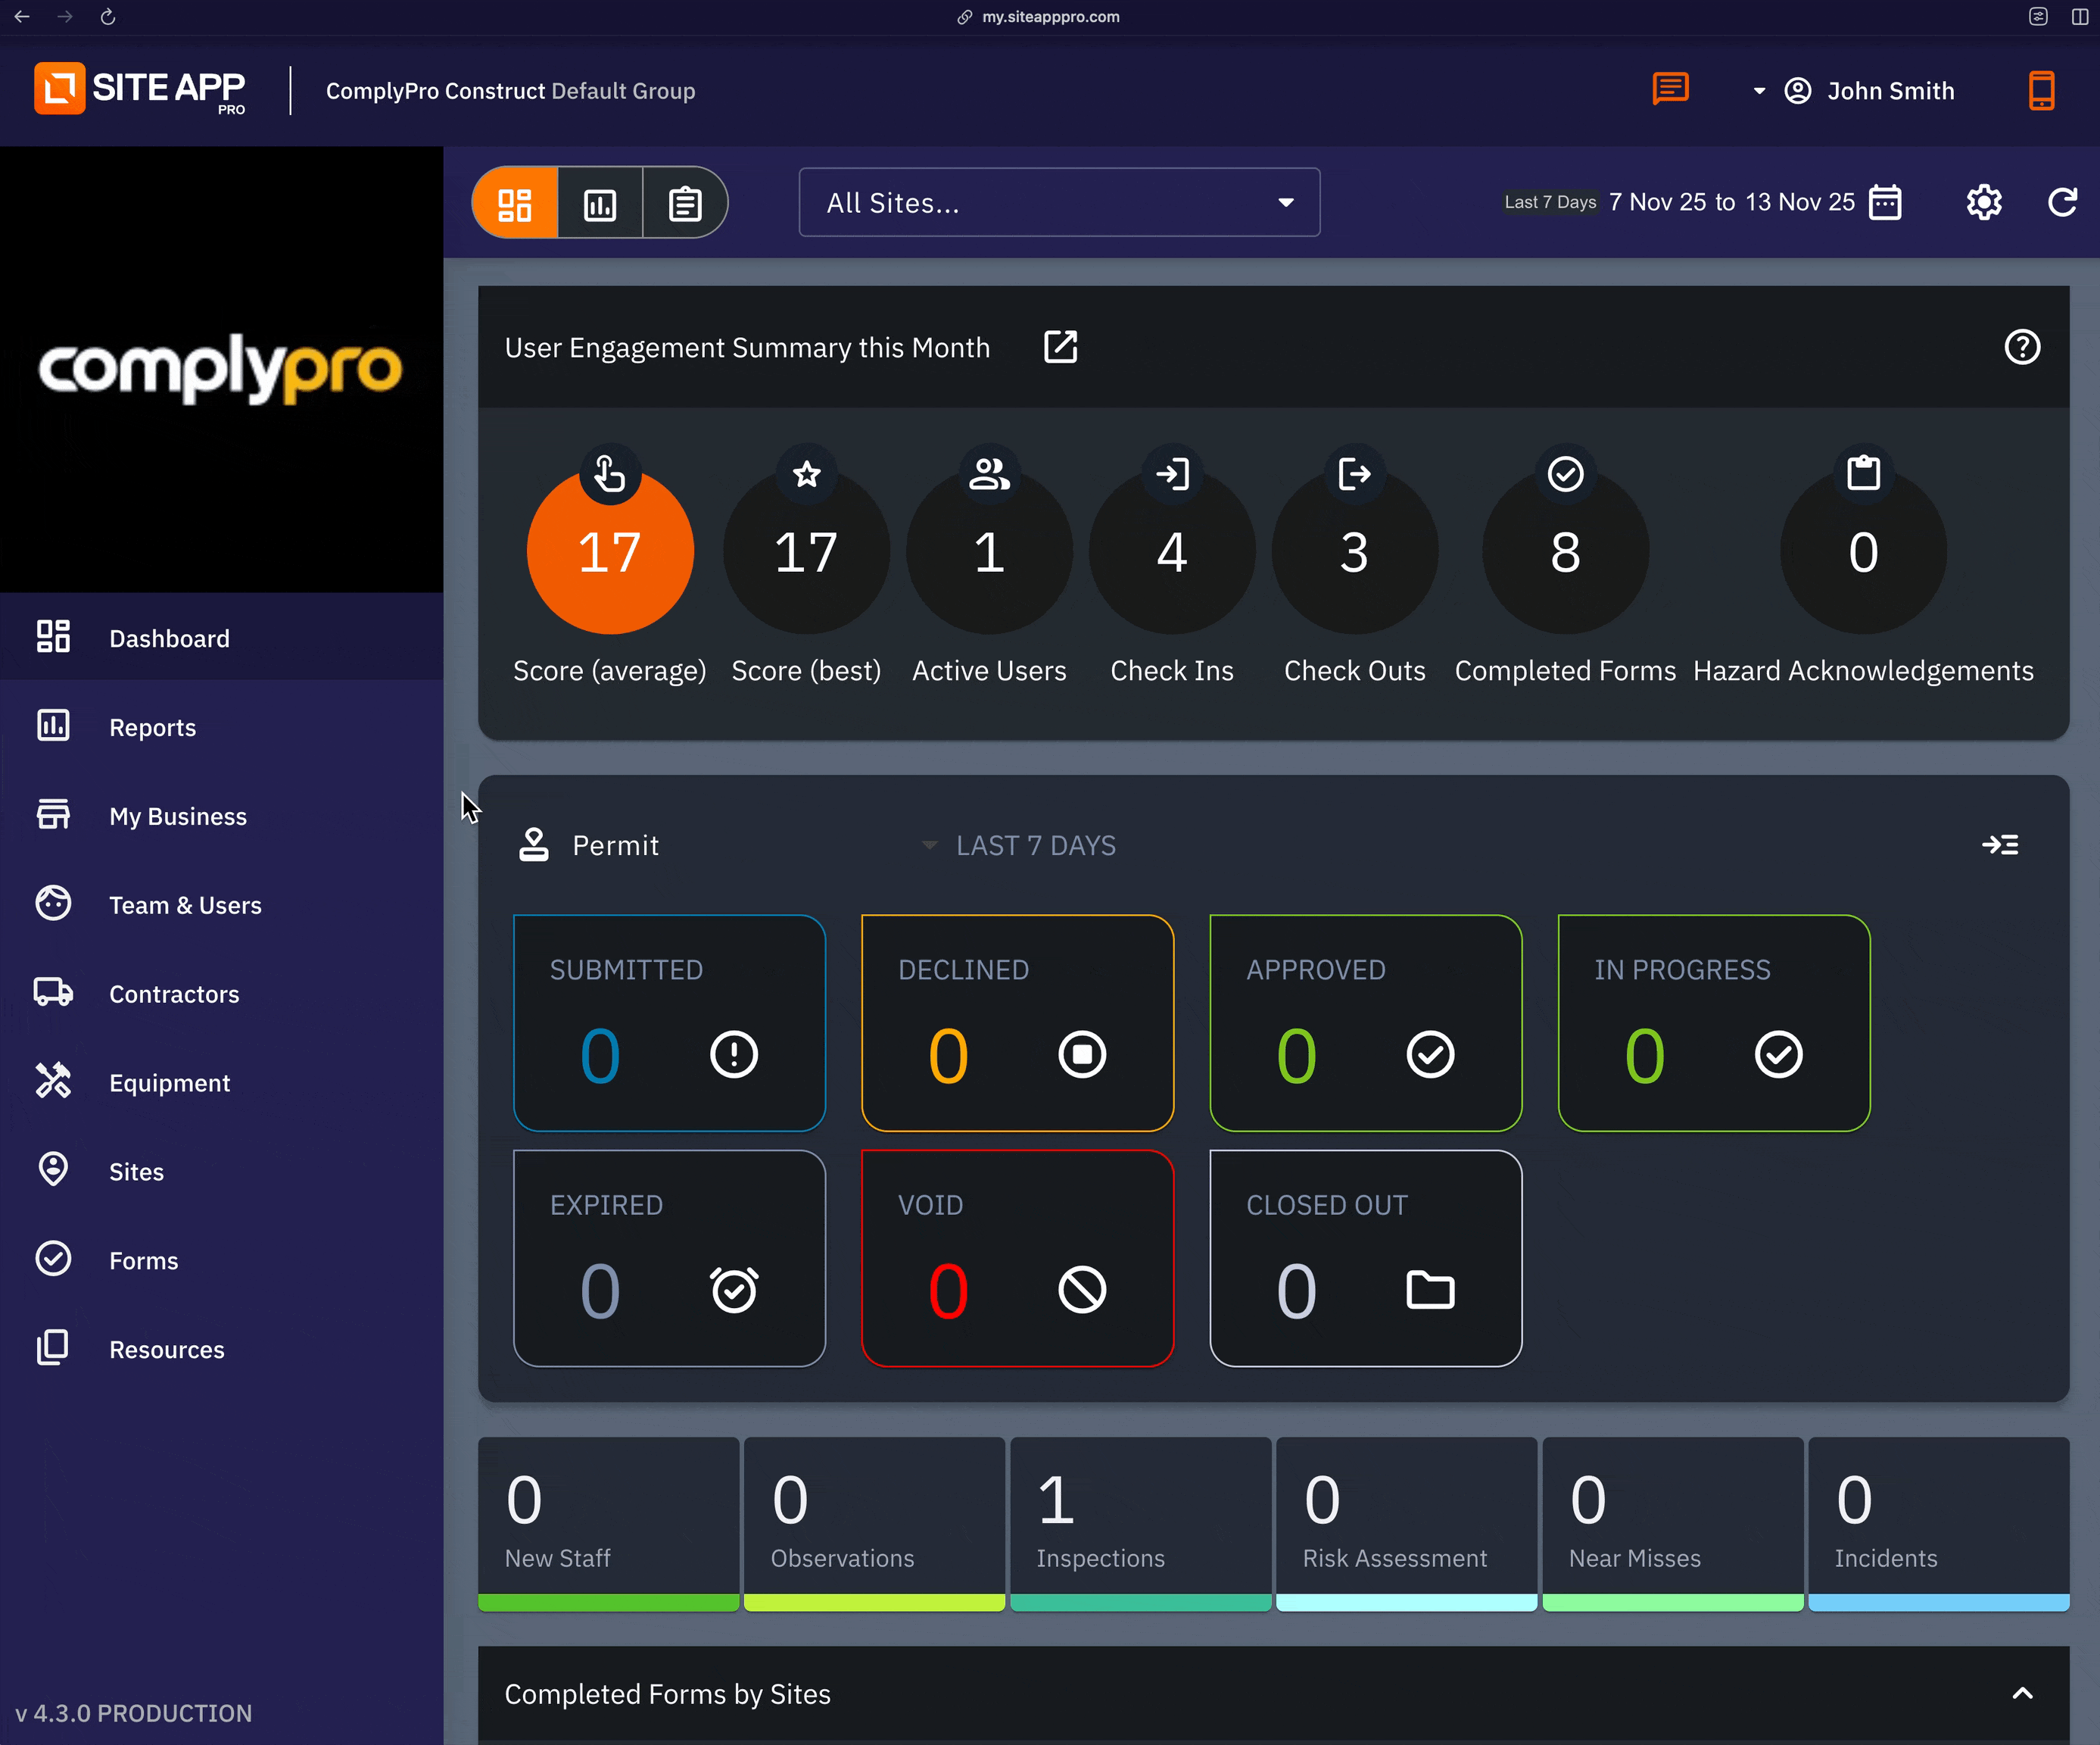Viewport: 2100px width, 1745px height.
Task: Open User Engagement Summary external link icon
Action: pos(1060,347)
